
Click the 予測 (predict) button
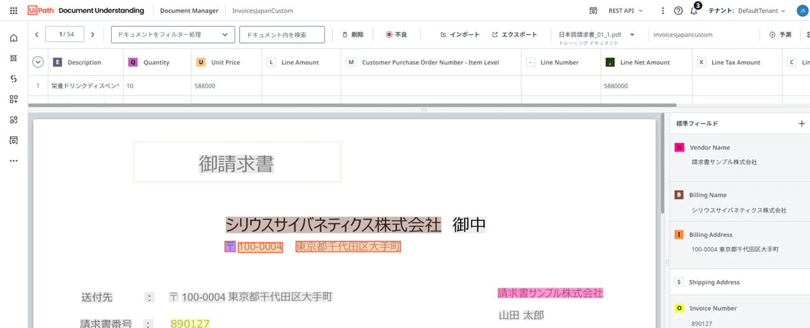pyautogui.click(x=780, y=35)
